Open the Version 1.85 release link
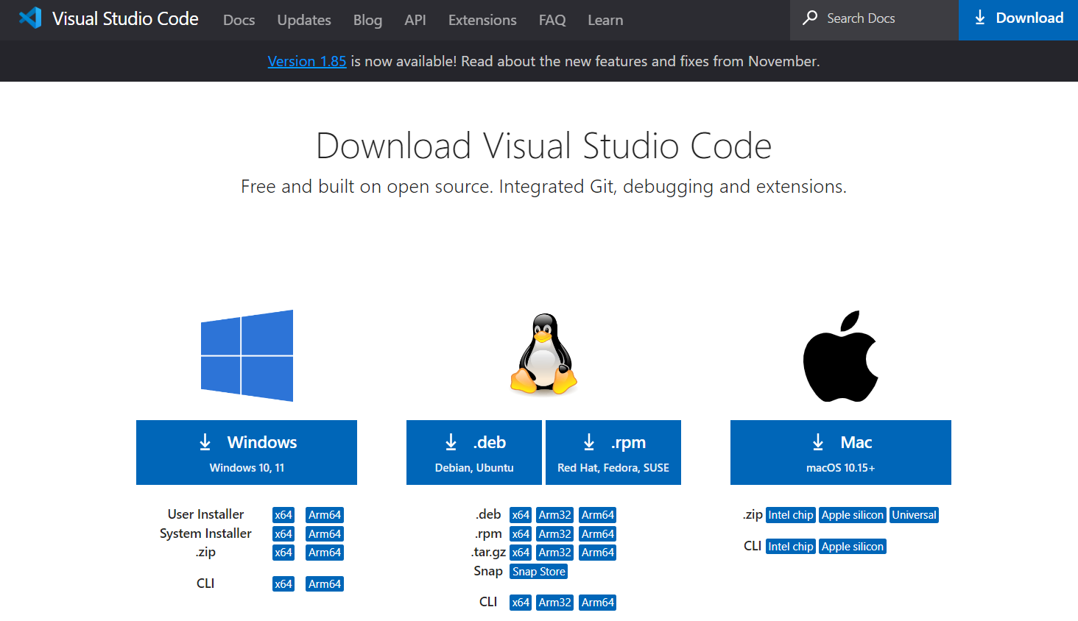The image size is (1078, 621). pos(307,61)
